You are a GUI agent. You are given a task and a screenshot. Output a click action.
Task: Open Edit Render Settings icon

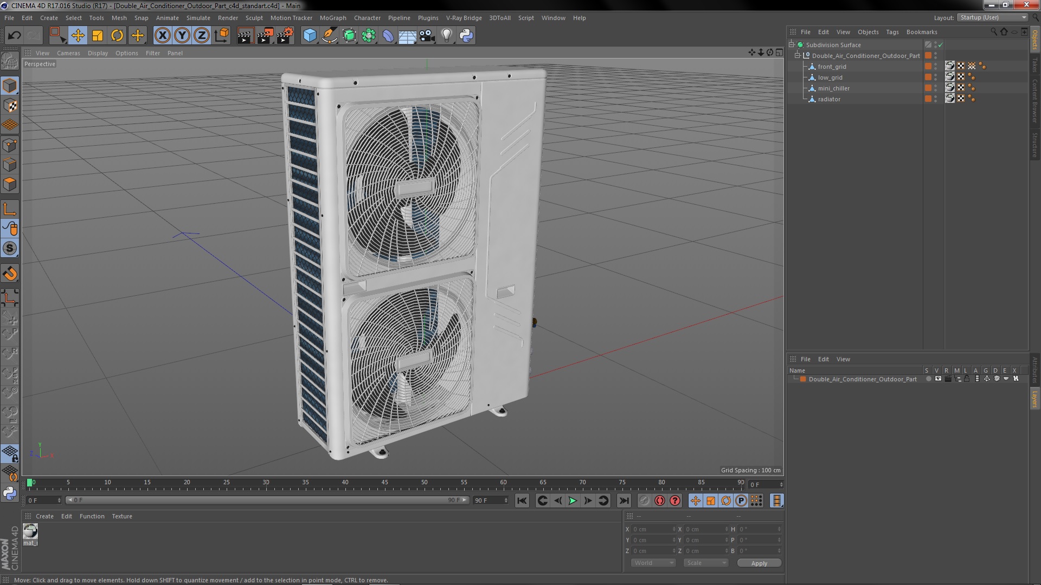(285, 36)
